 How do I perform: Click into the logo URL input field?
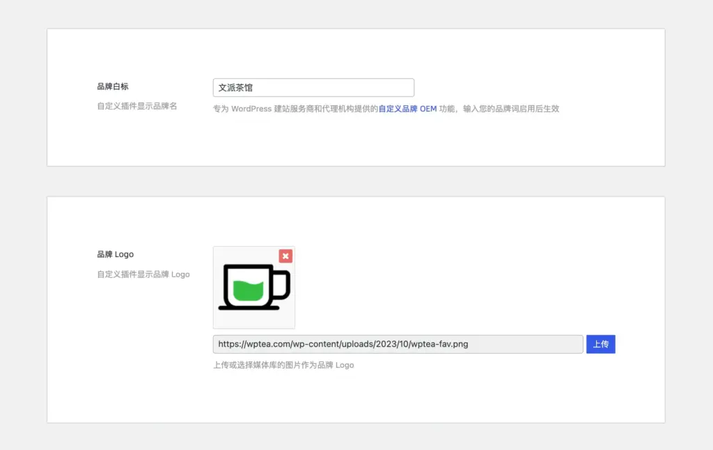click(529, 344)
